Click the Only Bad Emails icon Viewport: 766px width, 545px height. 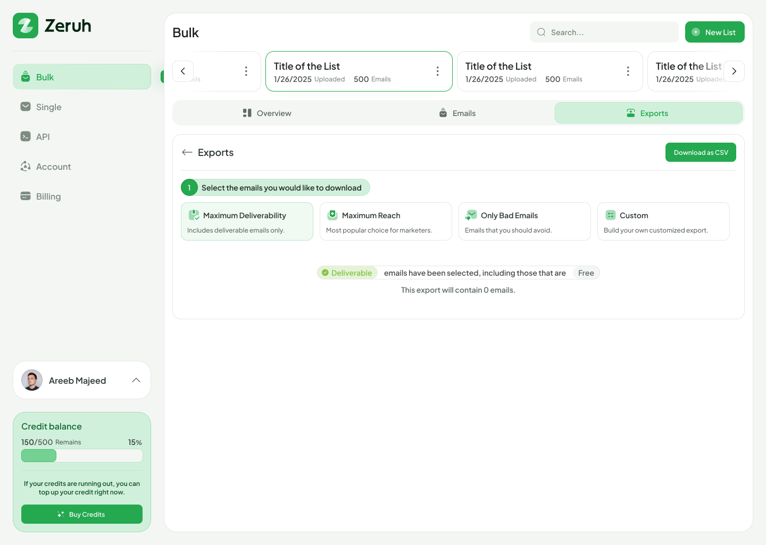(471, 215)
